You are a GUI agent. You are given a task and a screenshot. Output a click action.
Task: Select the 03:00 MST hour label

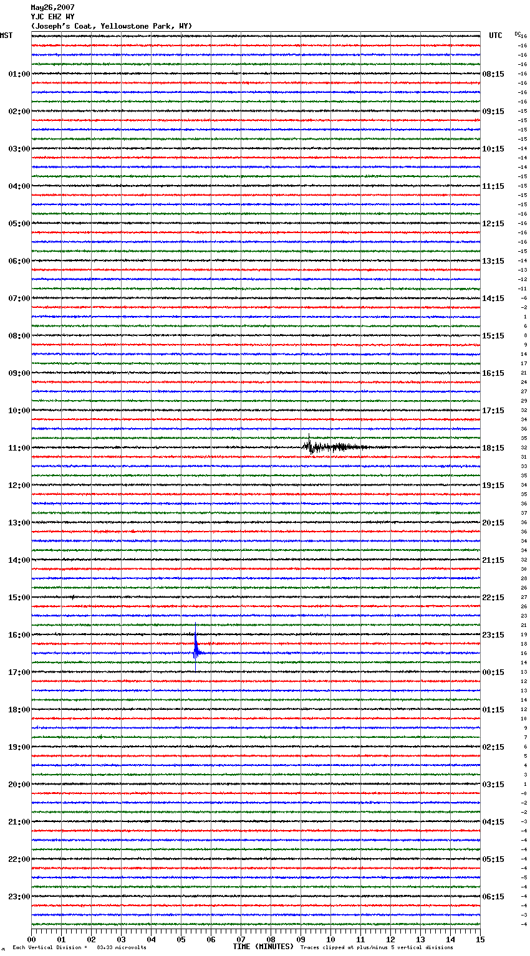[x=19, y=149]
